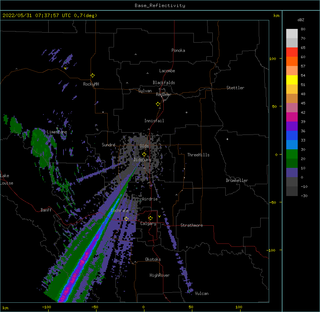This screenshot has width=320, height=312.
Task: Click the Calgary city label
Action: click(x=148, y=223)
